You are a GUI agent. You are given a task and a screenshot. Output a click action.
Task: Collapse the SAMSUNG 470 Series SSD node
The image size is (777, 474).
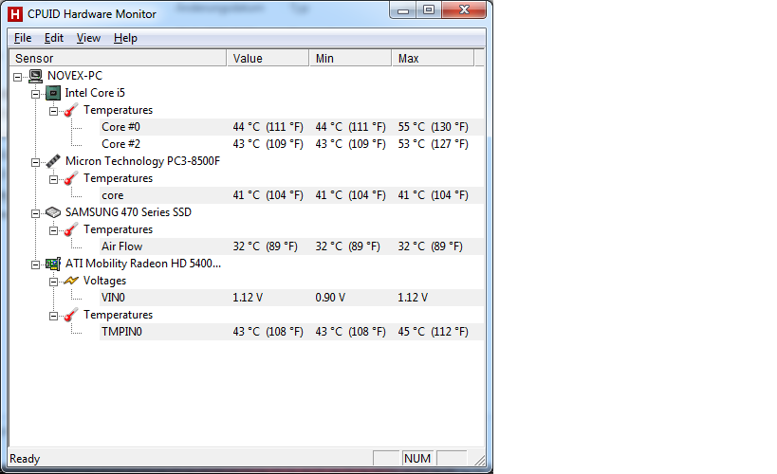pyautogui.click(x=36, y=213)
